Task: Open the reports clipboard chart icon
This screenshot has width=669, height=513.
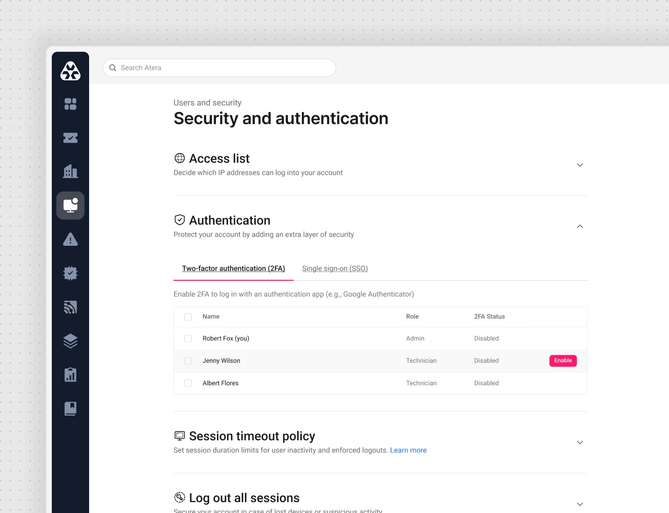Action: (70, 374)
